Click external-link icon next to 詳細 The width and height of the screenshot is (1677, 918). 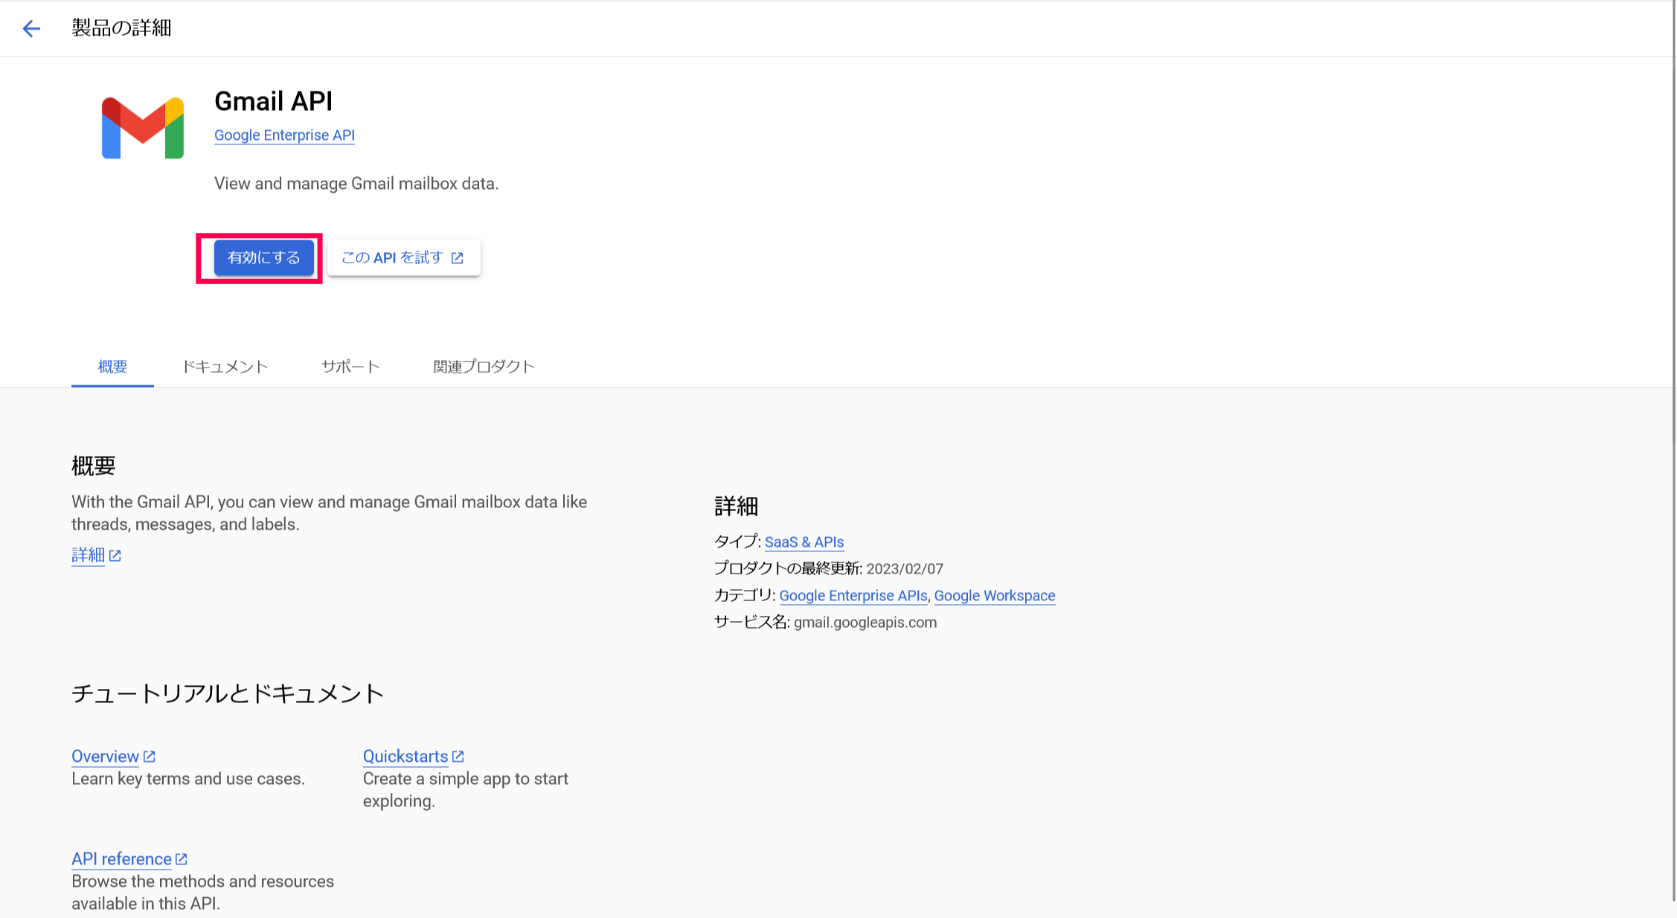pyautogui.click(x=115, y=556)
